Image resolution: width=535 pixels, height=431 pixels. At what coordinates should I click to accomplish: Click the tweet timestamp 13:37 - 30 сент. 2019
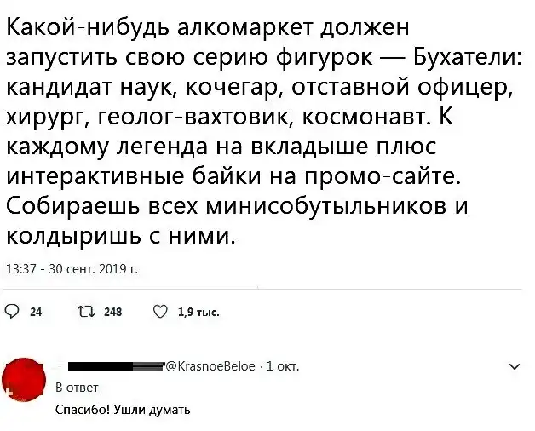tap(72, 270)
